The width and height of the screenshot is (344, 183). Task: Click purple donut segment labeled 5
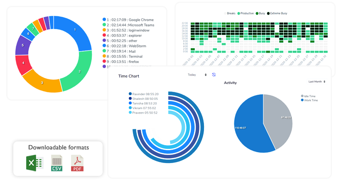tap(22, 45)
